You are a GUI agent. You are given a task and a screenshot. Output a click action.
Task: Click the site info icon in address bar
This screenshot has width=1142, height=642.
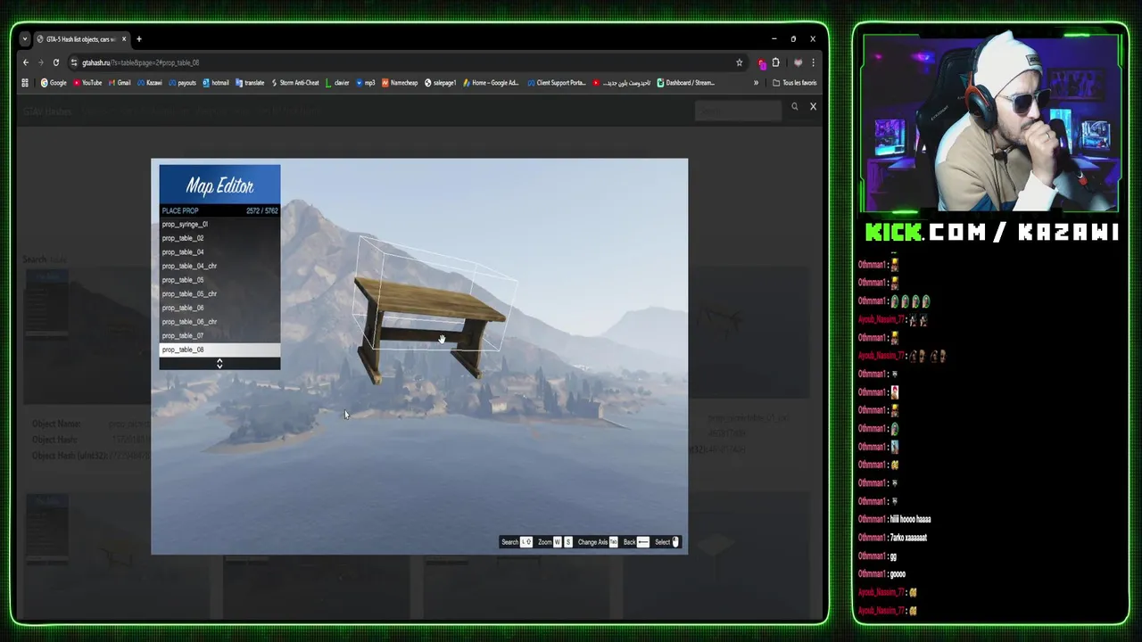pos(74,62)
